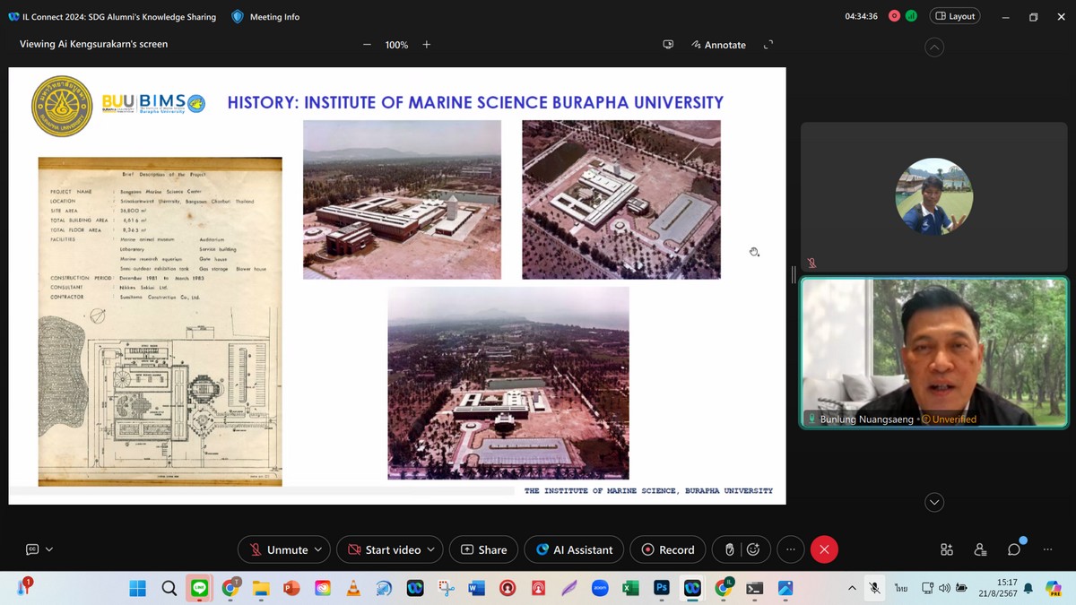Viewport: 1076px width, 605px height.
Task: Toggle Start video
Action: tap(384, 549)
